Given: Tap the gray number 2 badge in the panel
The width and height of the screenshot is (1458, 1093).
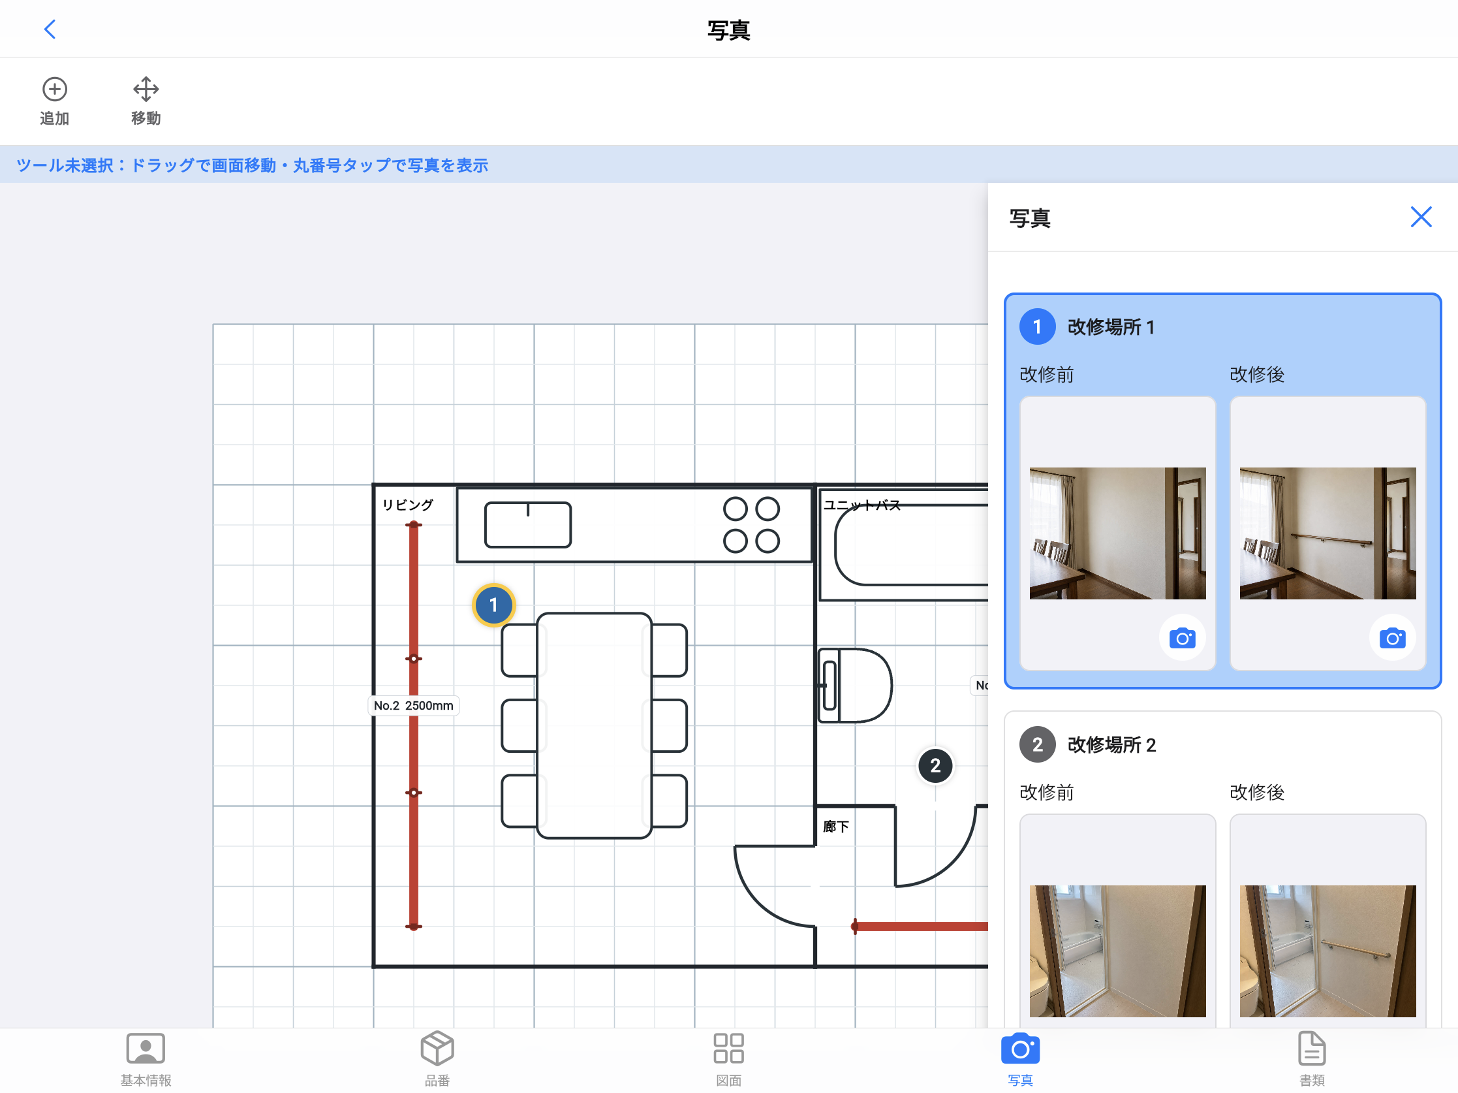Looking at the screenshot, I should 1037,745.
